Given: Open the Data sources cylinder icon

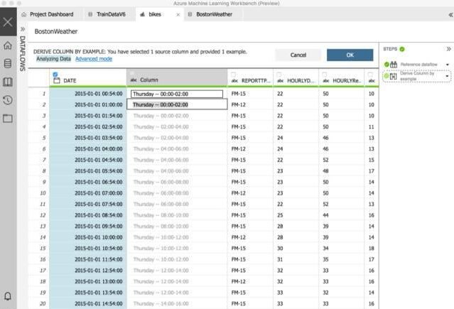Looking at the screenshot, I should (x=8, y=63).
